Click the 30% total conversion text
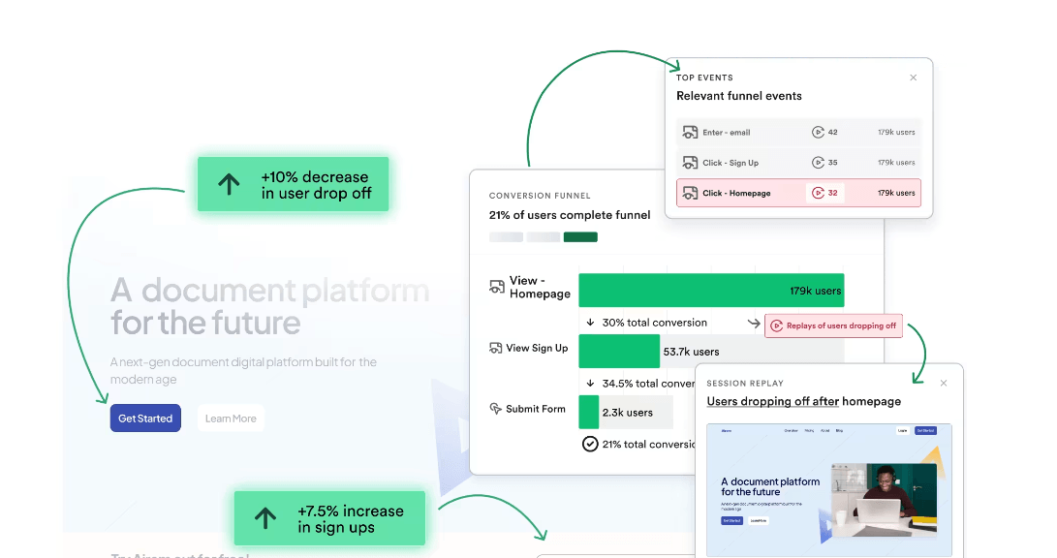 pyautogui.click(x=655, y=323)
